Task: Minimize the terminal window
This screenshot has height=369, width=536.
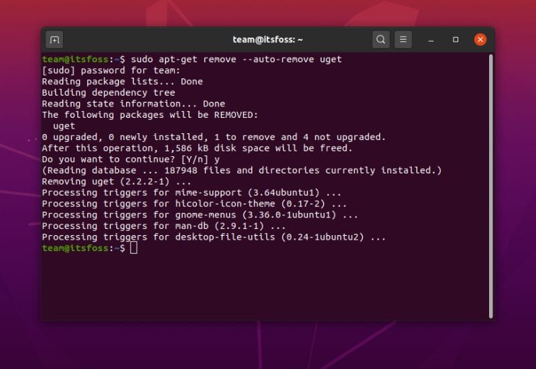Action: coord(431,40)
